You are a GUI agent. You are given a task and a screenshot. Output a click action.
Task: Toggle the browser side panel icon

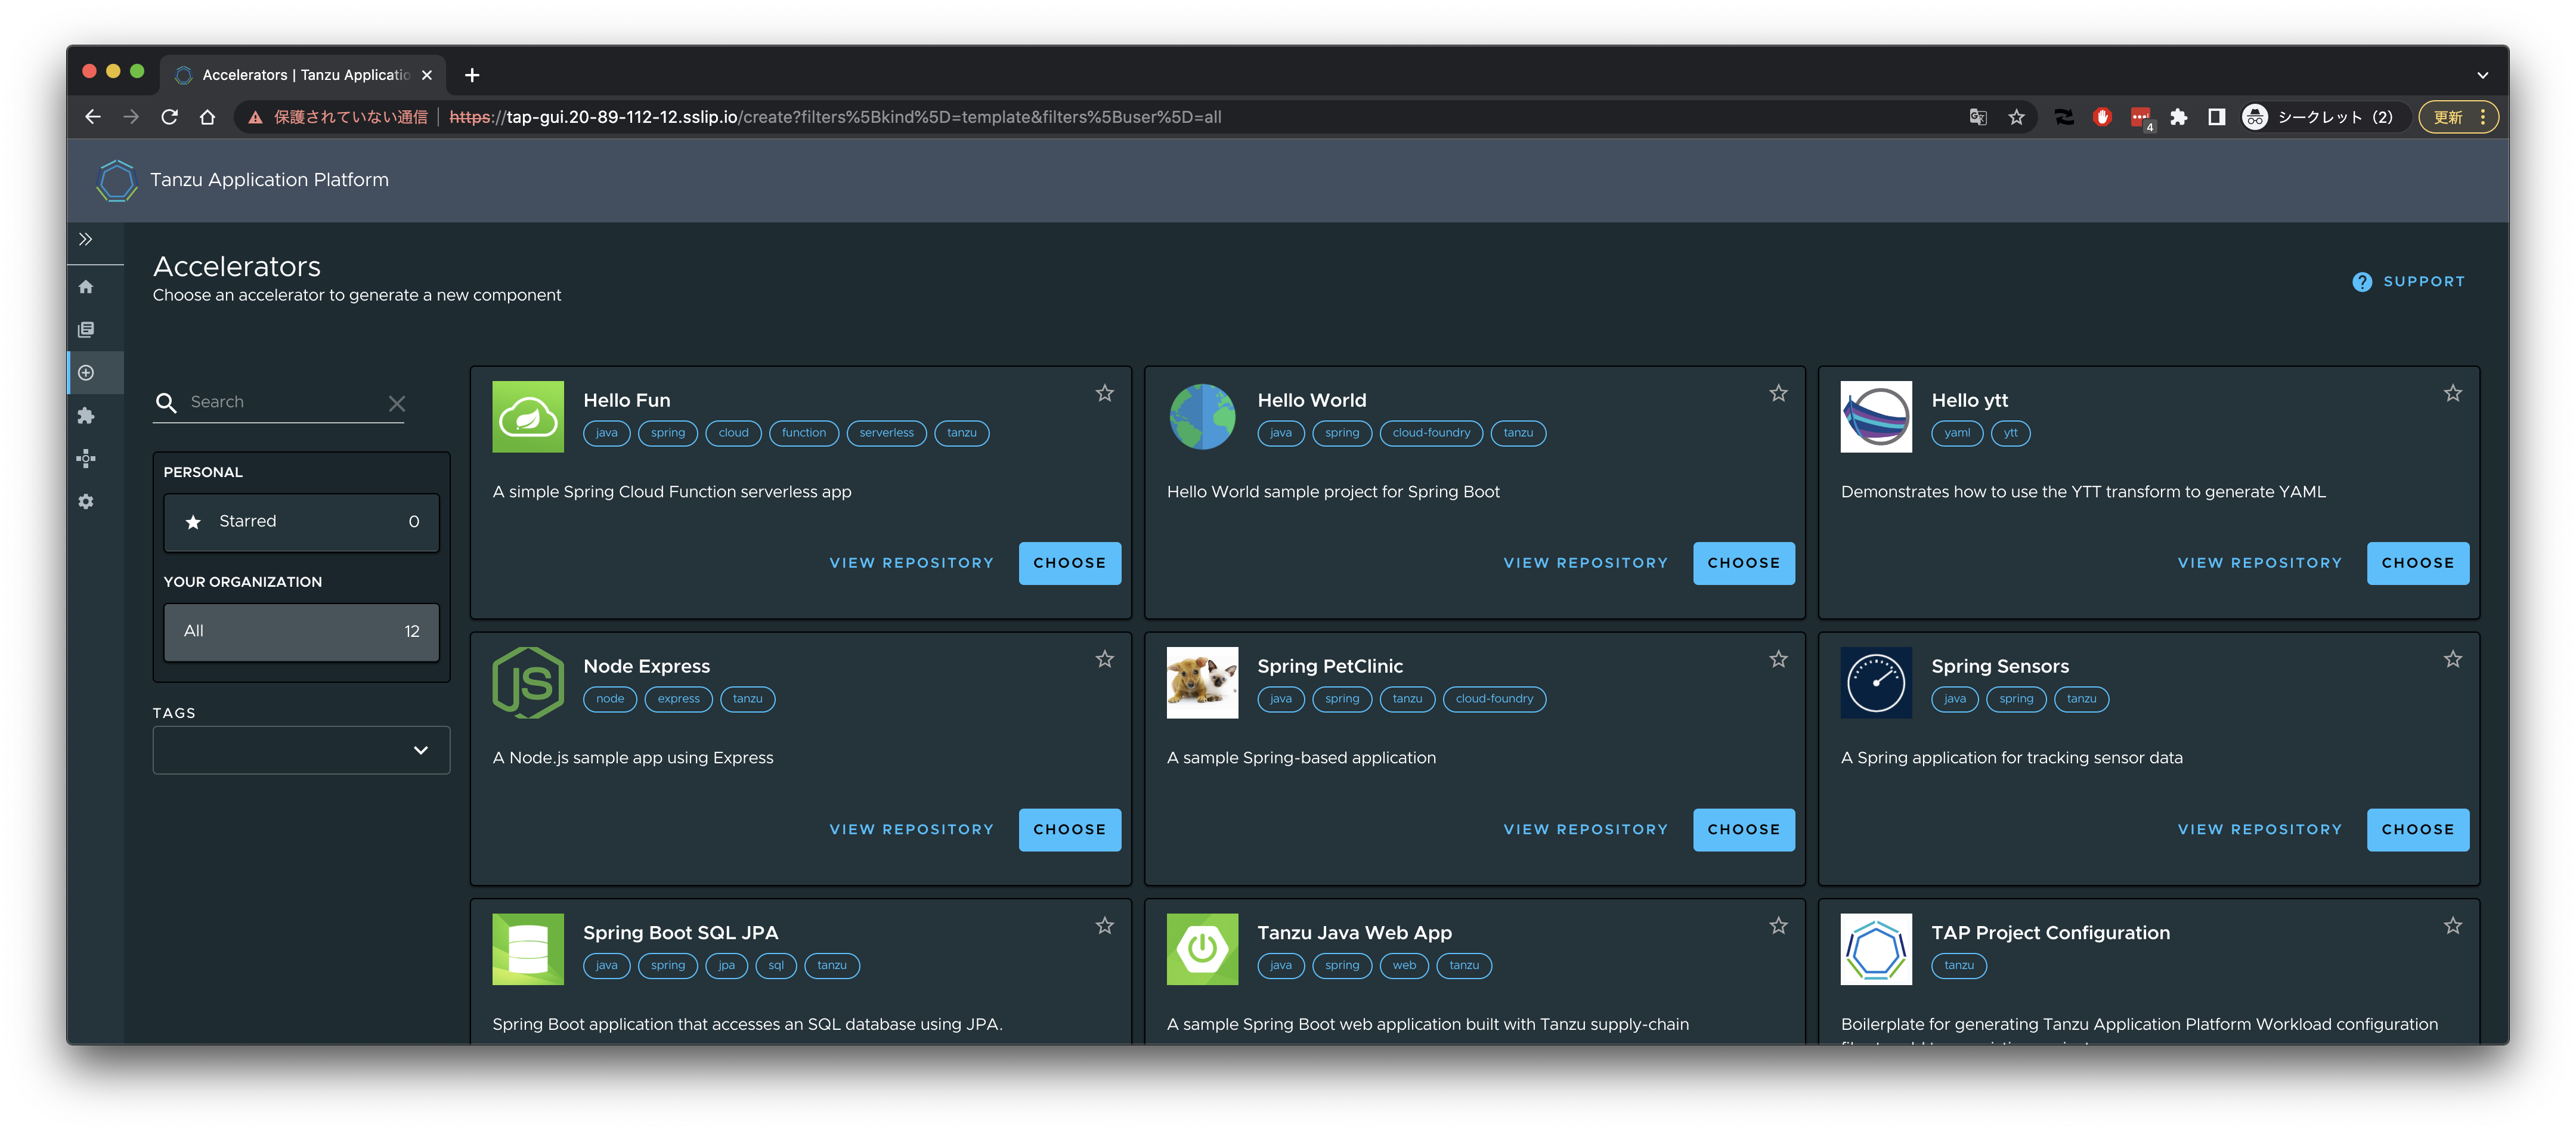click(2216, 117)
